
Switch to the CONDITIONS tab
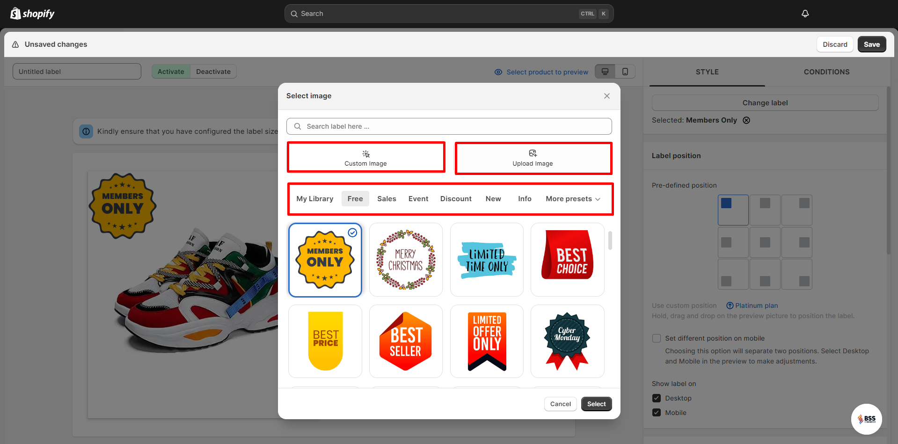pyautogui.click(x=826, y=72)
